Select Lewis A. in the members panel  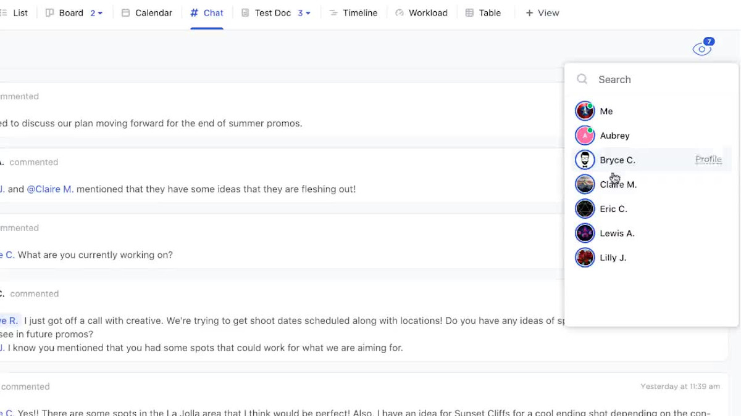(617, 233)
